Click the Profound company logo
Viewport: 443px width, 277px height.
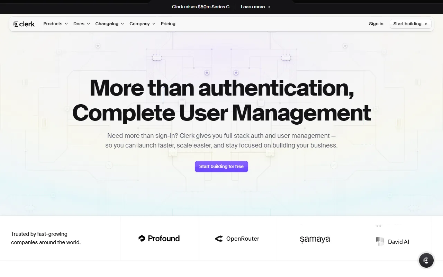(x=159, y=239)
